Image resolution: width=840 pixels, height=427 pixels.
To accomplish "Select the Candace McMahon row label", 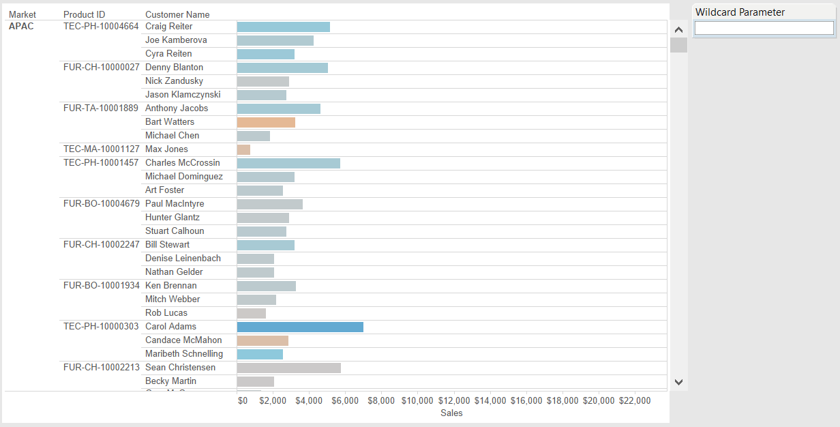I will pos(183,340).
